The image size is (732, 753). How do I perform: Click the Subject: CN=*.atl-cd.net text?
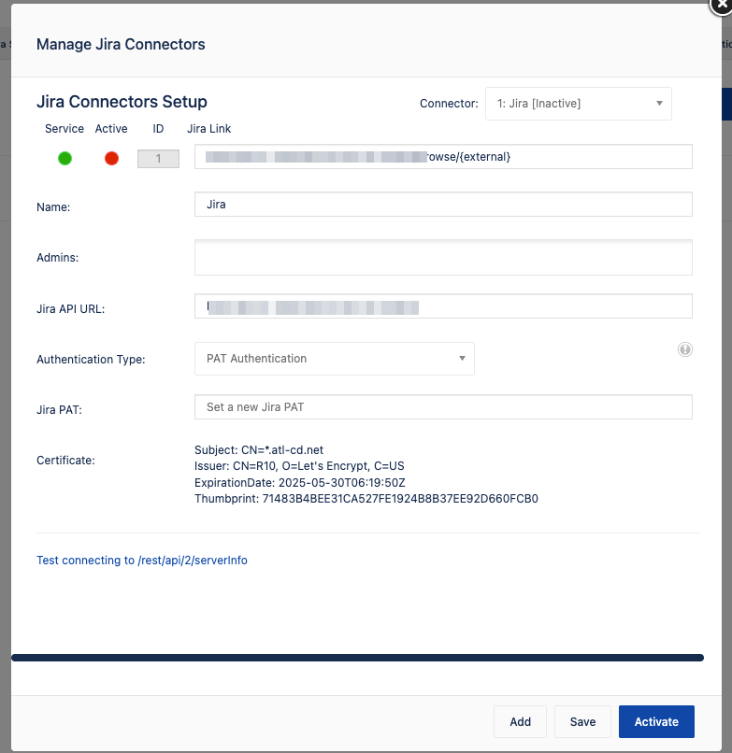[259, 450]
